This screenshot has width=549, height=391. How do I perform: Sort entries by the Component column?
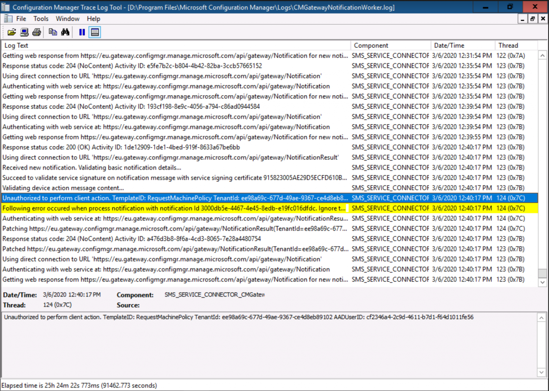point(371,45)
